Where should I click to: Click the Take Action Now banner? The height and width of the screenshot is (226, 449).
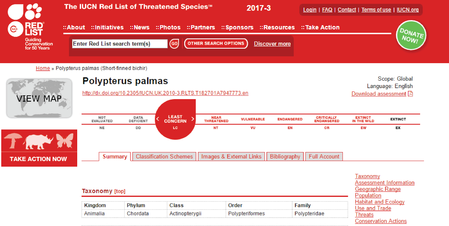click(x=39, y=148)
